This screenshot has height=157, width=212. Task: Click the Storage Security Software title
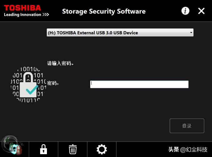click(104, 11)
